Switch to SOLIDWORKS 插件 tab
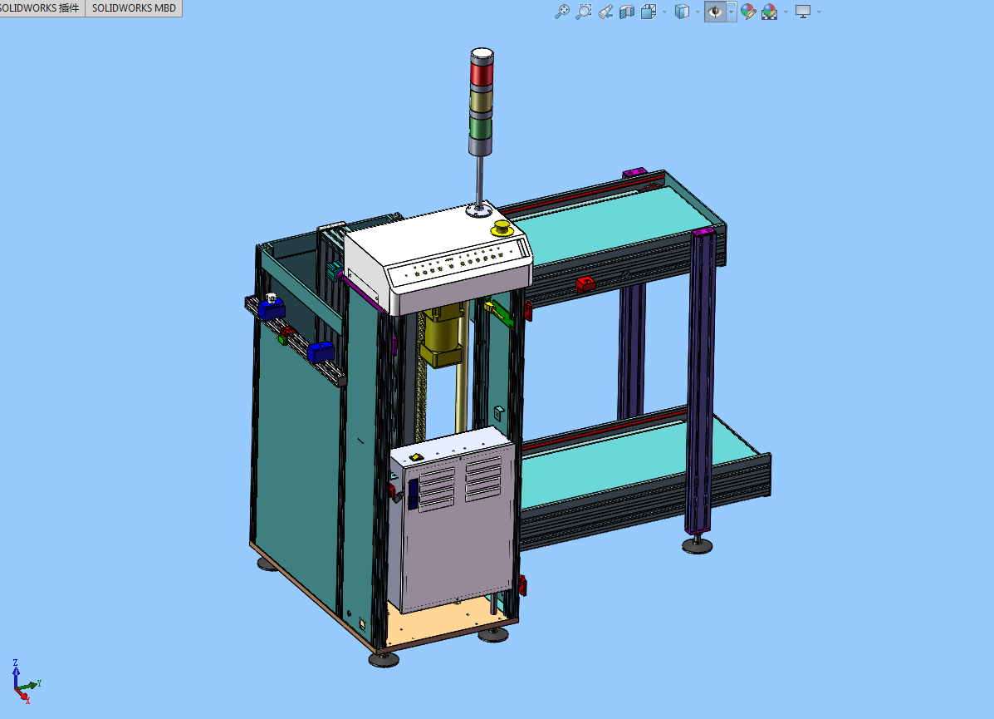Viewport: 994px width, 719px height. pyautogui.click(x=40, y=8)
